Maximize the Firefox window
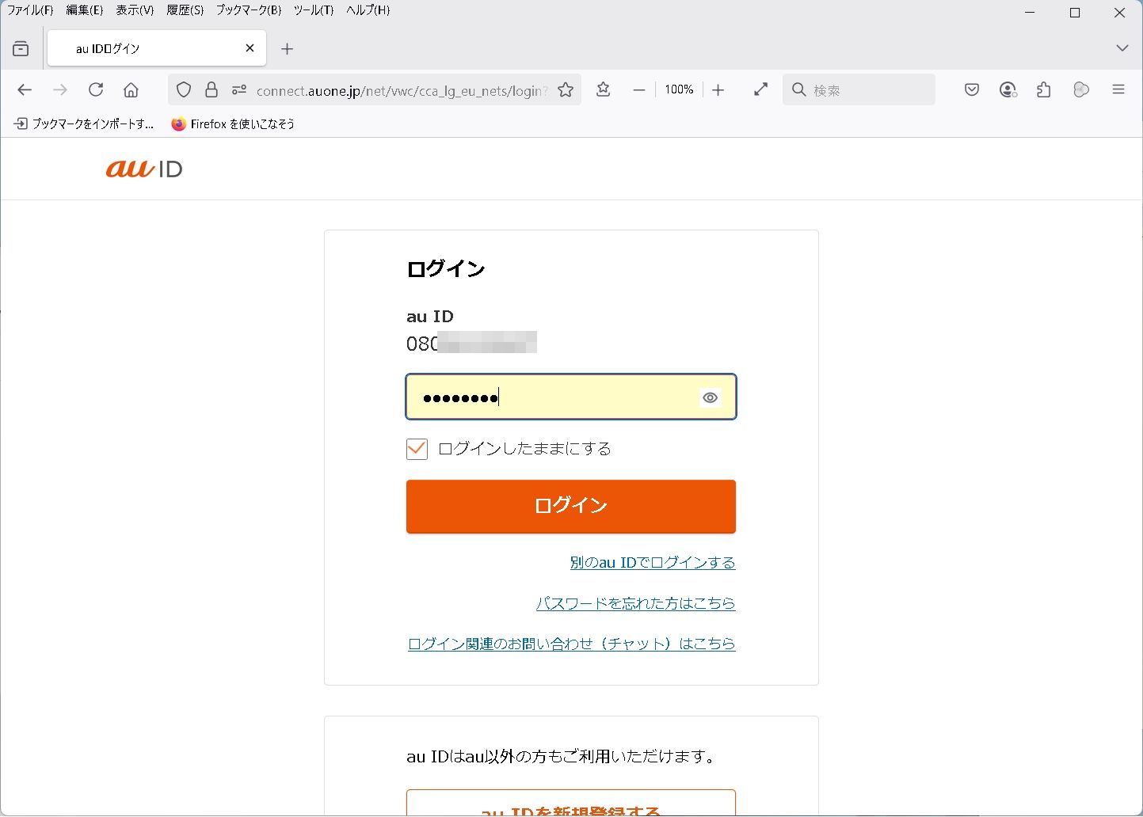 tap(1075, 13)
